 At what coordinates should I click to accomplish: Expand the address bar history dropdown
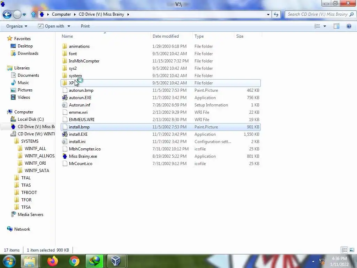[268, 14]
